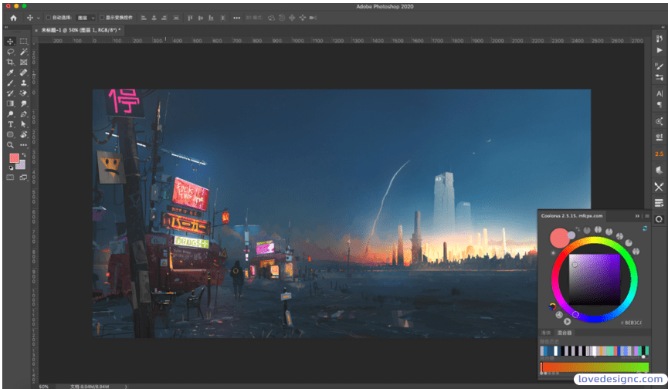Open the Move tool preset picker arrow
668x389 pixels.
pos(39,18)
